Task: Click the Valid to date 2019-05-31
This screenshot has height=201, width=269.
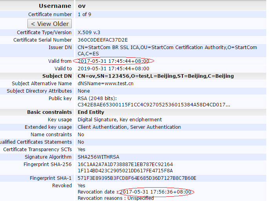Action: 113,69
